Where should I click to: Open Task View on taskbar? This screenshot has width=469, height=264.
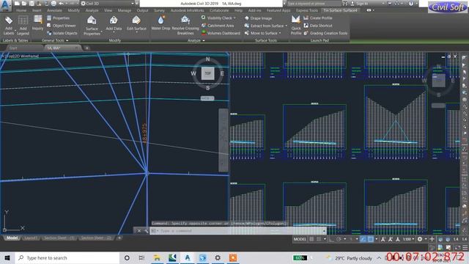(141, 257)
